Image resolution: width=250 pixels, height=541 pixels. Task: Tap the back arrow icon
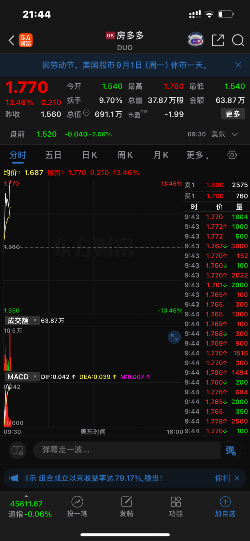pos(11,40)
